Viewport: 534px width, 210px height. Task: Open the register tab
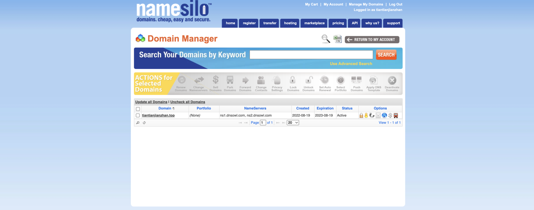[249, 23]
